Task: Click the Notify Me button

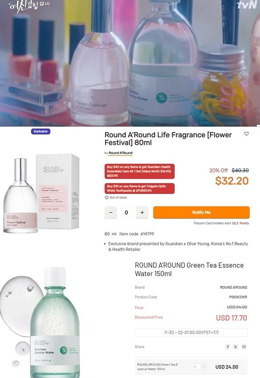Action: [201, 212]
